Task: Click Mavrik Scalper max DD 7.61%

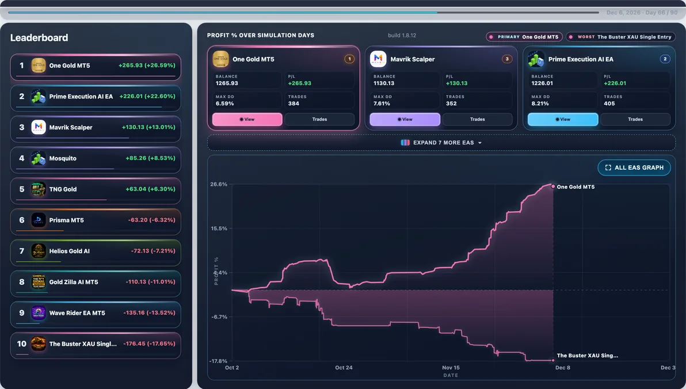Action: (382, 104)
